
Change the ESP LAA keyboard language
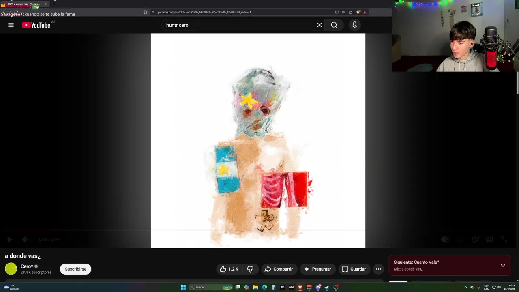point(486,287)
